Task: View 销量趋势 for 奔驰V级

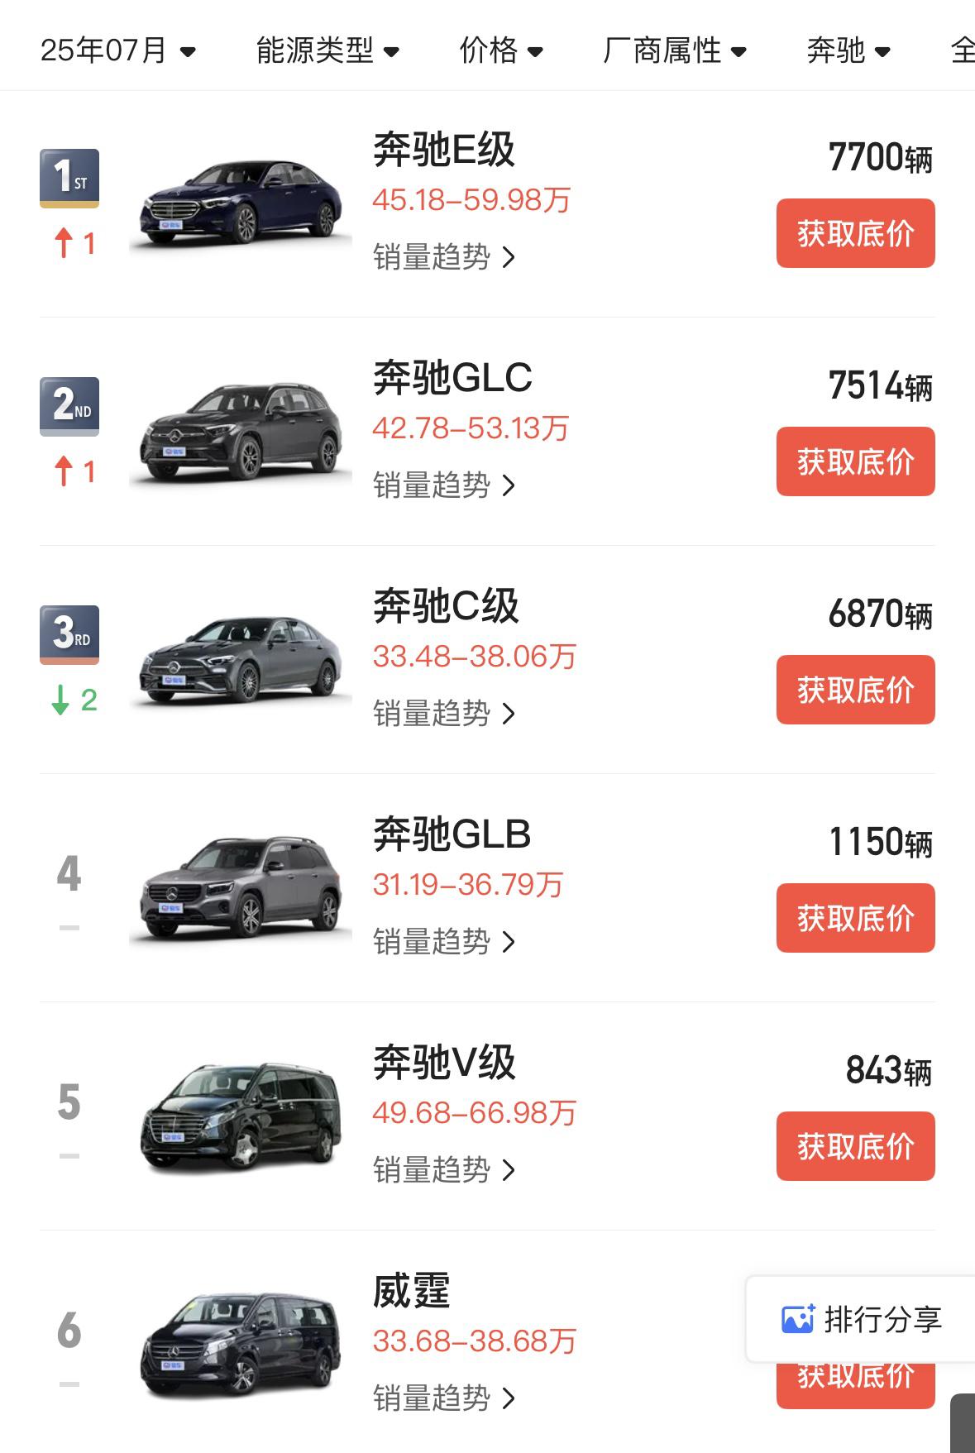Action: [444, 1169]
